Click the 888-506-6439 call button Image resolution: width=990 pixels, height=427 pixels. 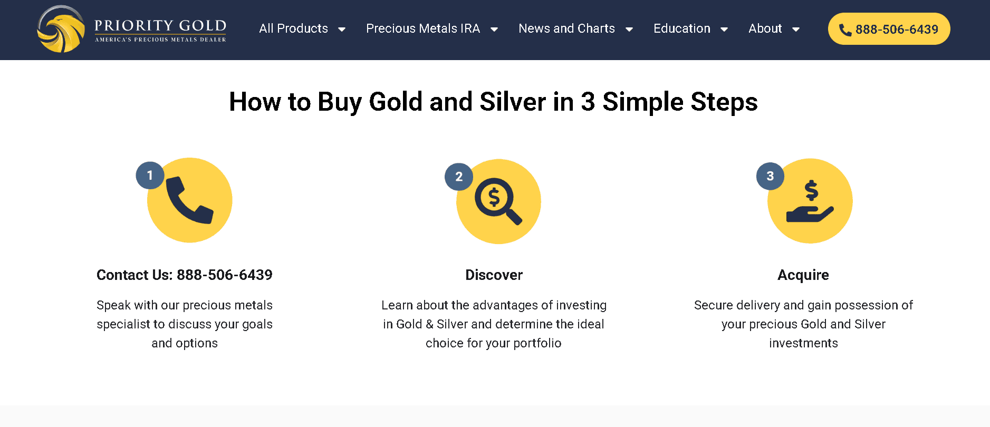point(888,28)
